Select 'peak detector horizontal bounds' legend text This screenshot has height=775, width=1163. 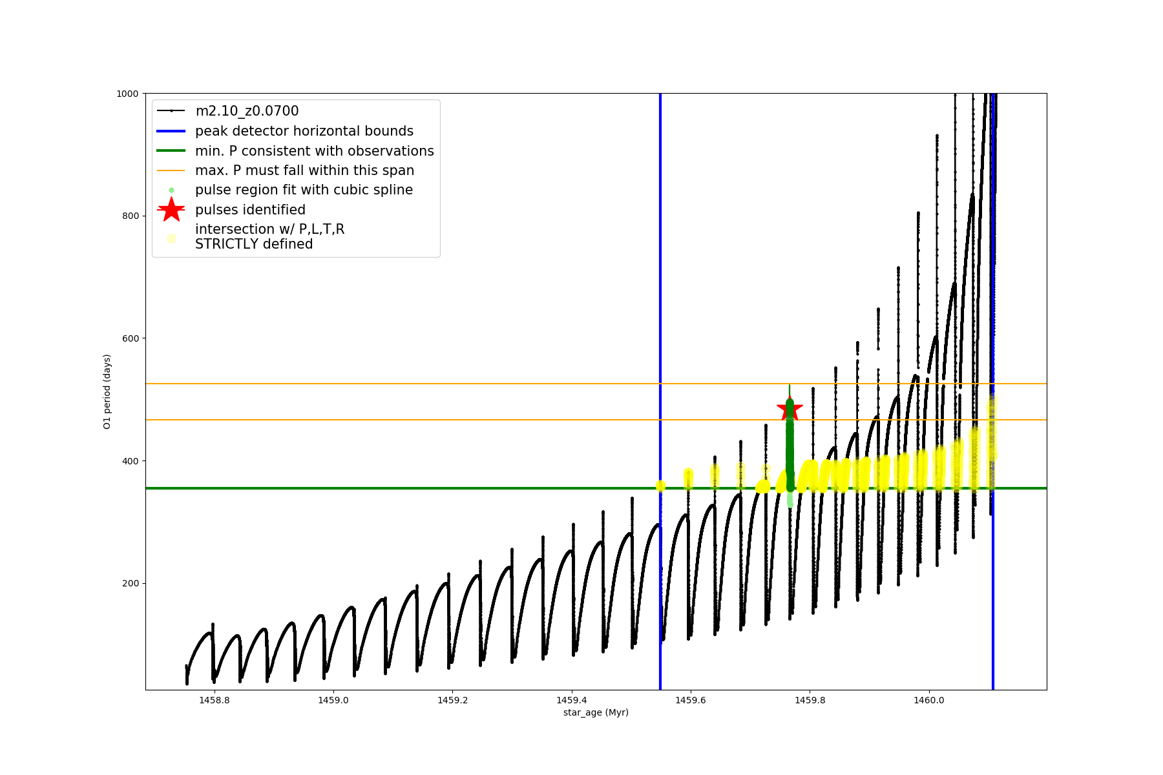coord(304,131)
